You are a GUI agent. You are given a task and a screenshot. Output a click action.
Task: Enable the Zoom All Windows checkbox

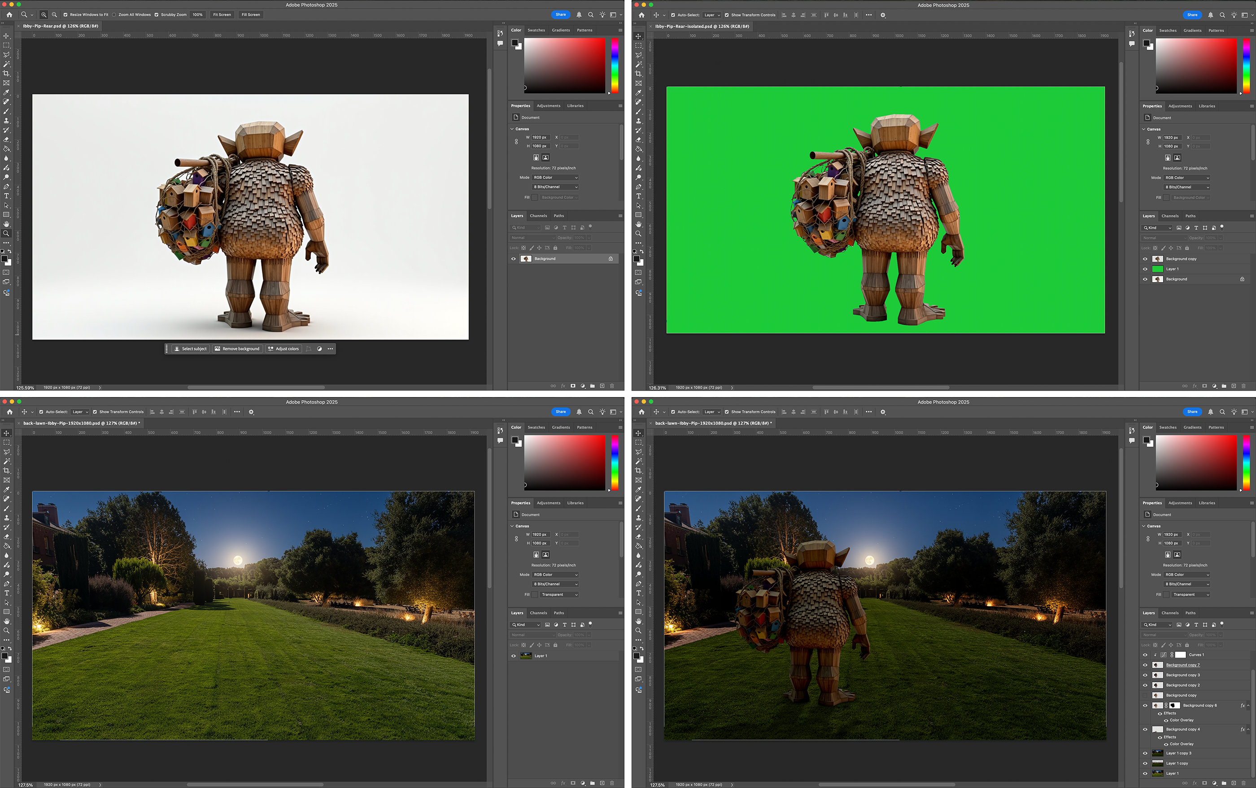[114, 15]
